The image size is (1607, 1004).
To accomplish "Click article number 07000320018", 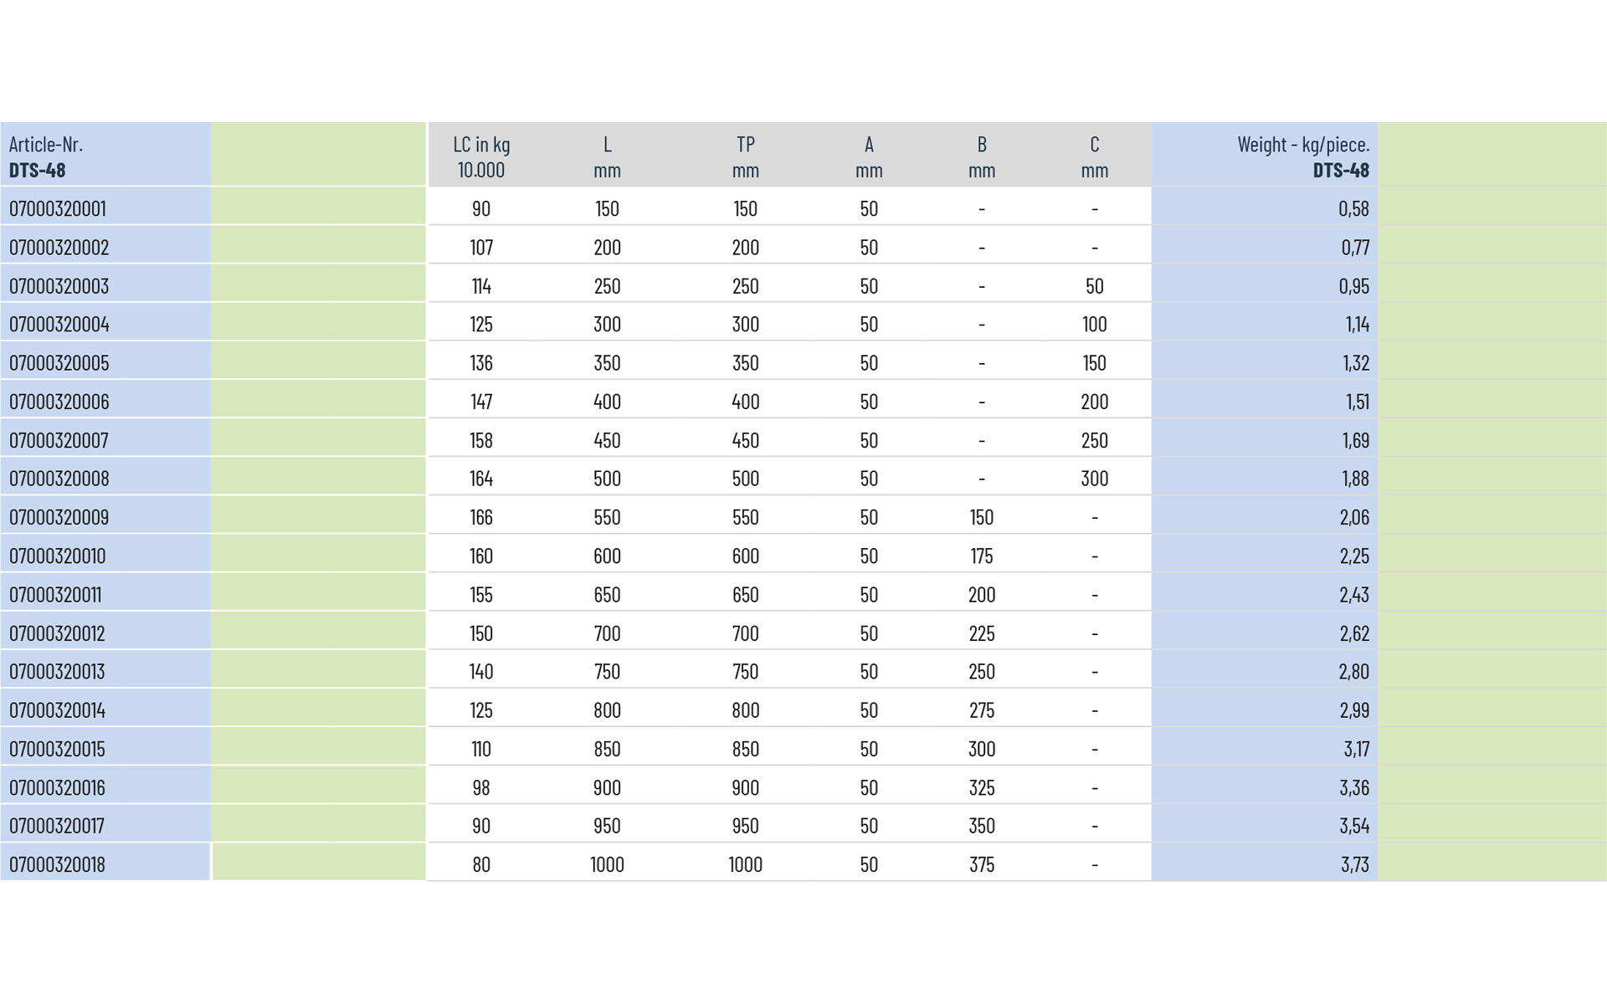I will [x=58, y=864].
